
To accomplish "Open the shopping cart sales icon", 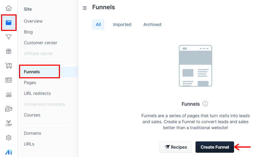I will pos(8,66).
